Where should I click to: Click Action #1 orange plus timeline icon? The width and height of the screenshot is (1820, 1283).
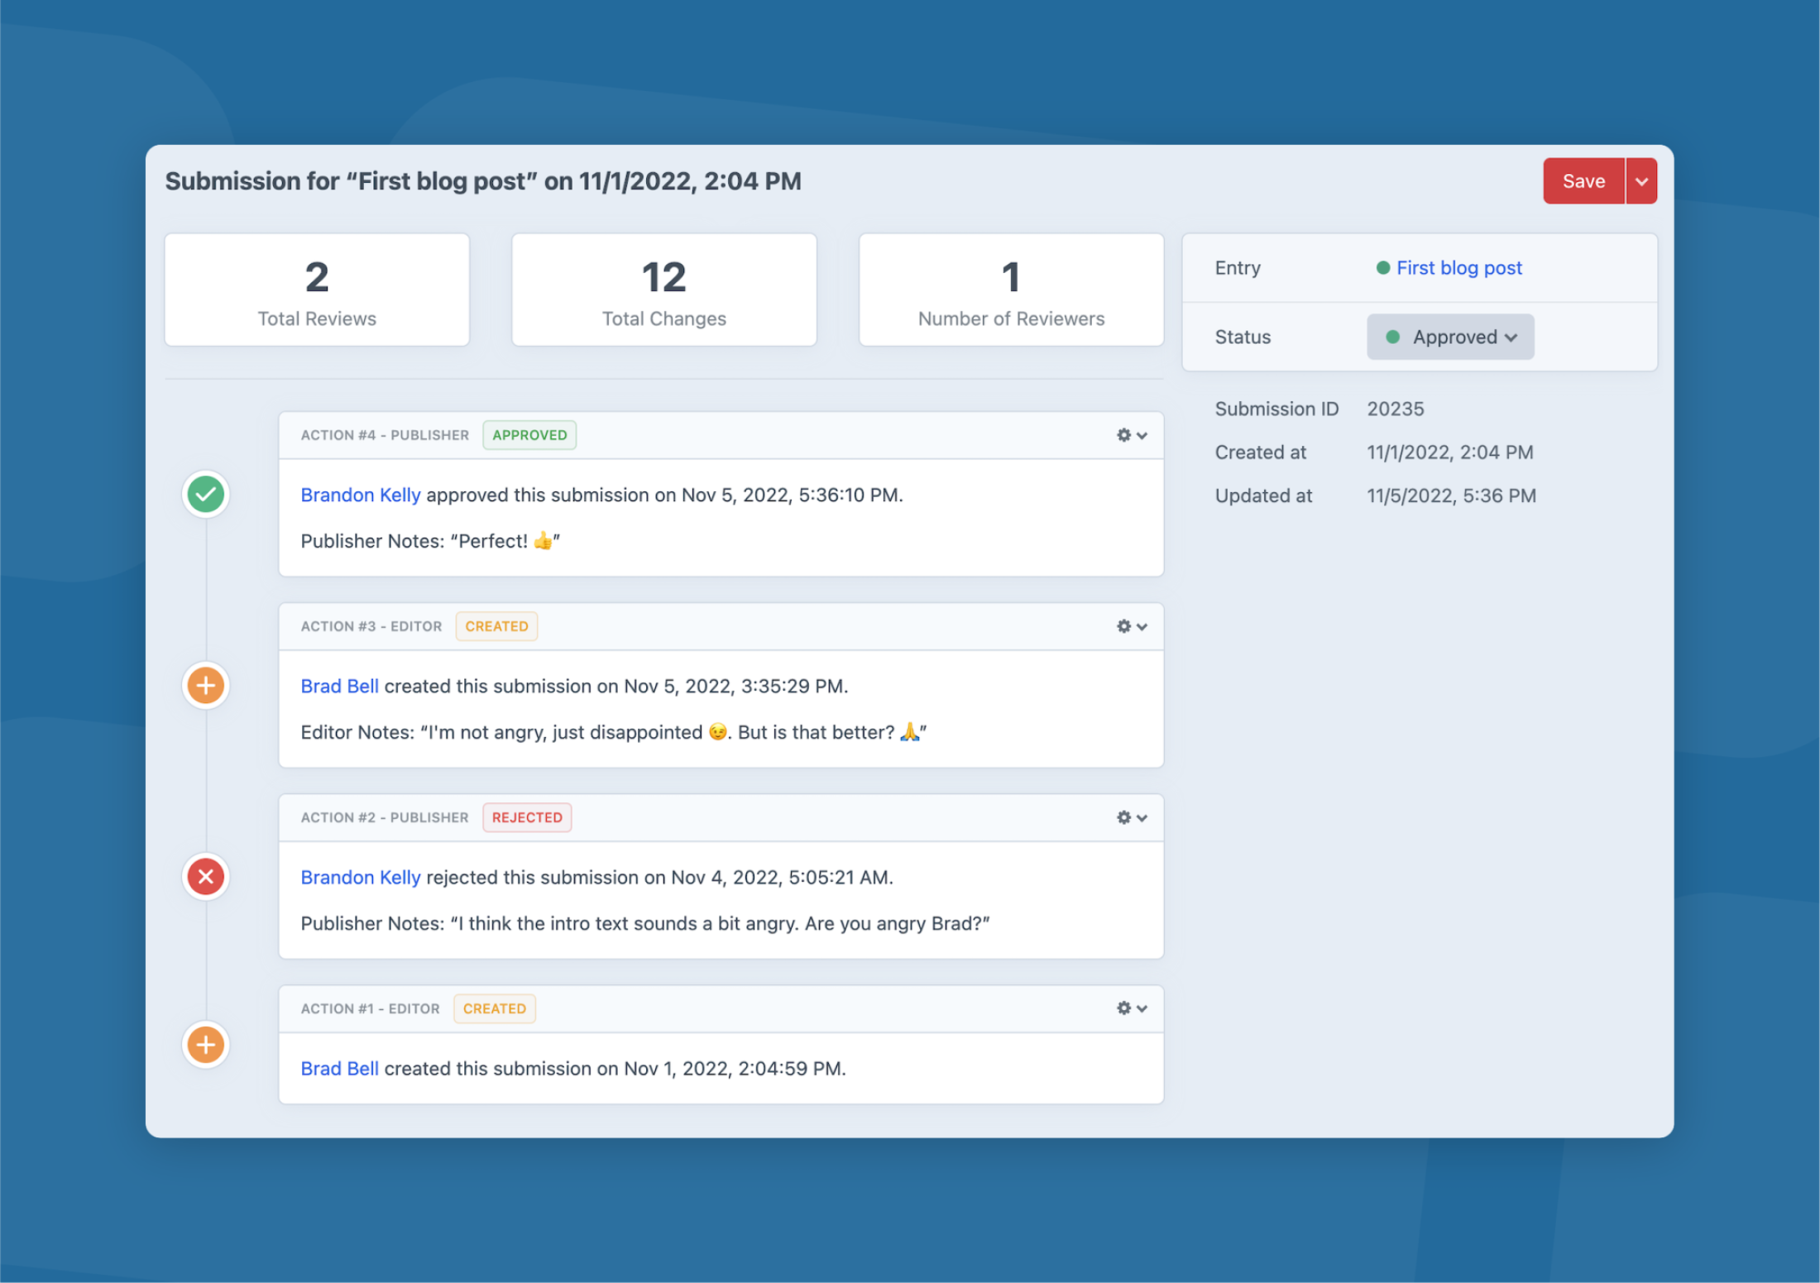click(205, 1045)
